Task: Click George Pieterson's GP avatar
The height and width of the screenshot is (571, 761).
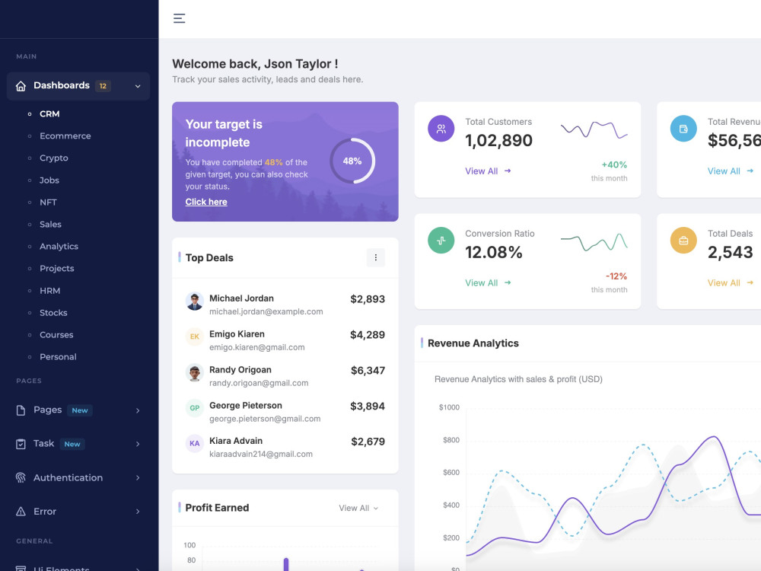Action: point(195,408)
